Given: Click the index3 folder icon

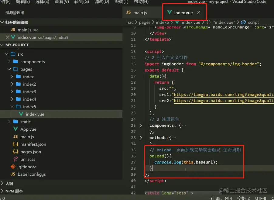Looking at the screenshot, I should (x=18, y=91).
